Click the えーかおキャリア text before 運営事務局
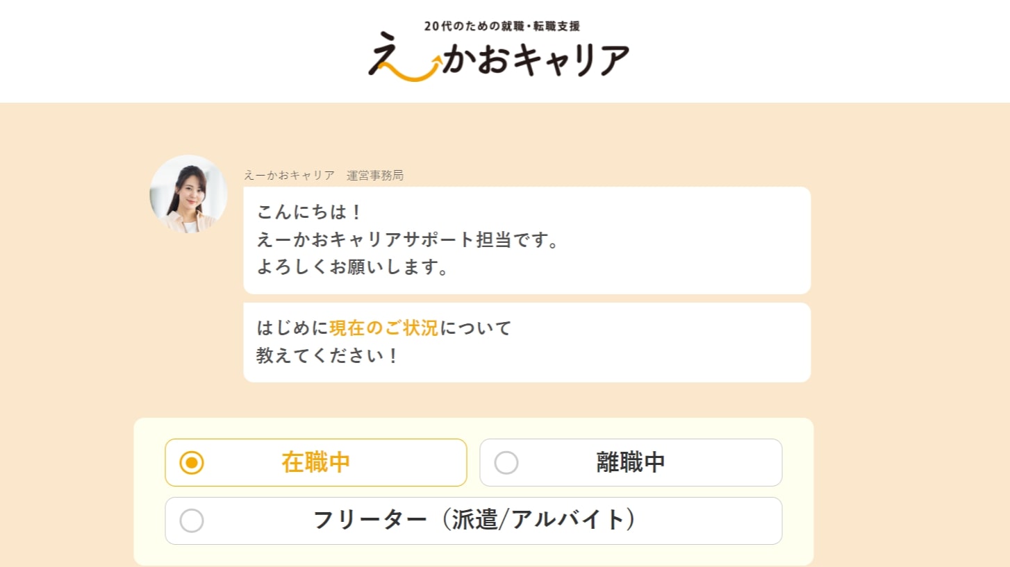This screenshot has height=567, width=1010. (289, 176)
